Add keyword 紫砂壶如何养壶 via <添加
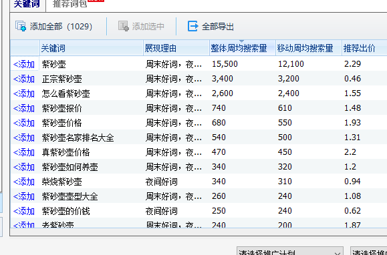The height and width of the screenshot is (255, 387). [23, 167]
